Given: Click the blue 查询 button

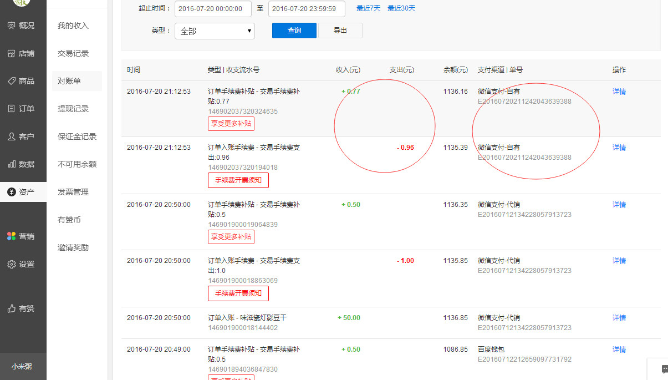Looking at the screenshot, I should pyautogui.click(x=294, y=31).
